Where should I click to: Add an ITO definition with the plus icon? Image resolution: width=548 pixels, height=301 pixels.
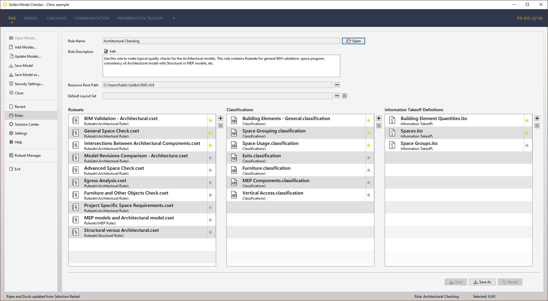click(x=537, y=118)
